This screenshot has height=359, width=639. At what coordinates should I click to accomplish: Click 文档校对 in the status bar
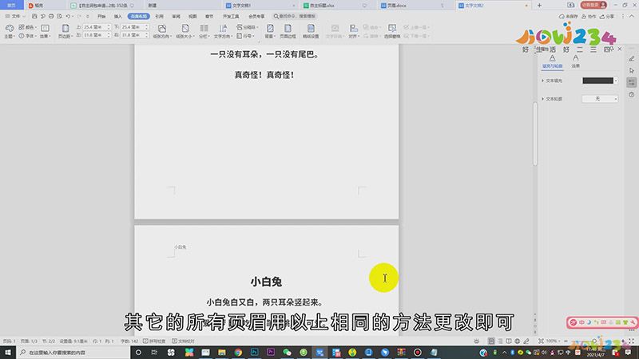click(183, 341)
